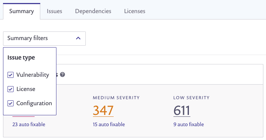Click the 23 auto fixable link
The image size is (266, 140).
[29, 124]
